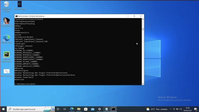Click the 'RTWorkQueueExtended' output line
This screenshot has height=112, width=199.
click(25, 21)
